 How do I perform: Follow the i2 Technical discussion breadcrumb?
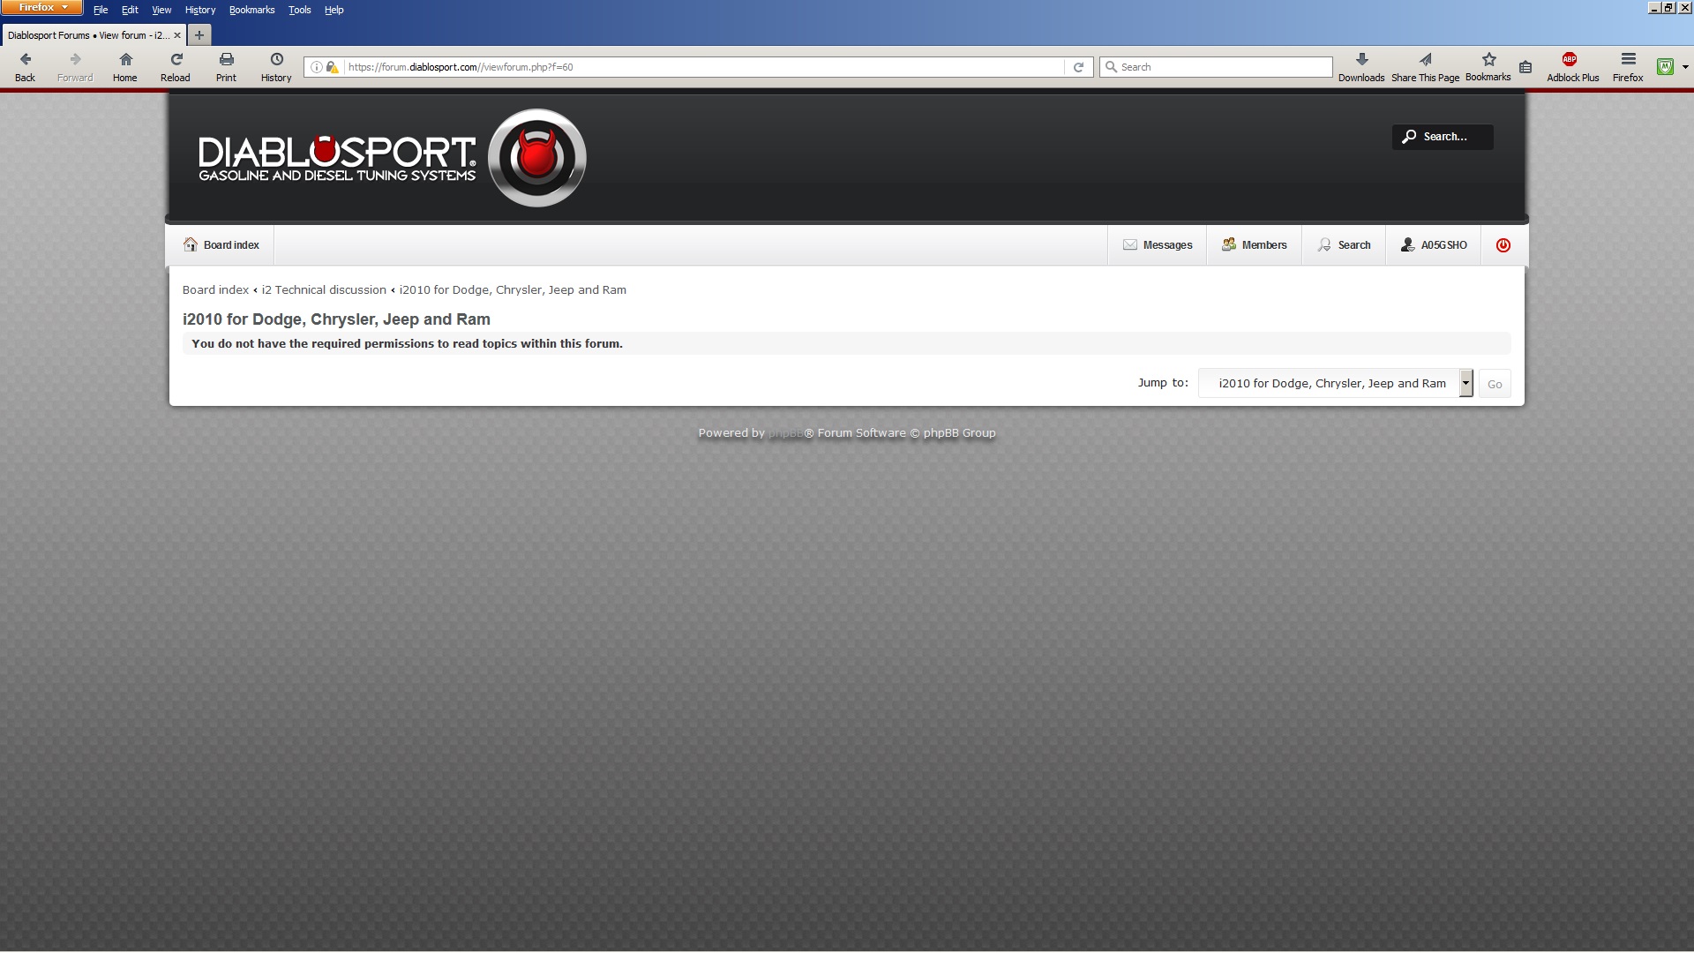click(x=324, y=289)
